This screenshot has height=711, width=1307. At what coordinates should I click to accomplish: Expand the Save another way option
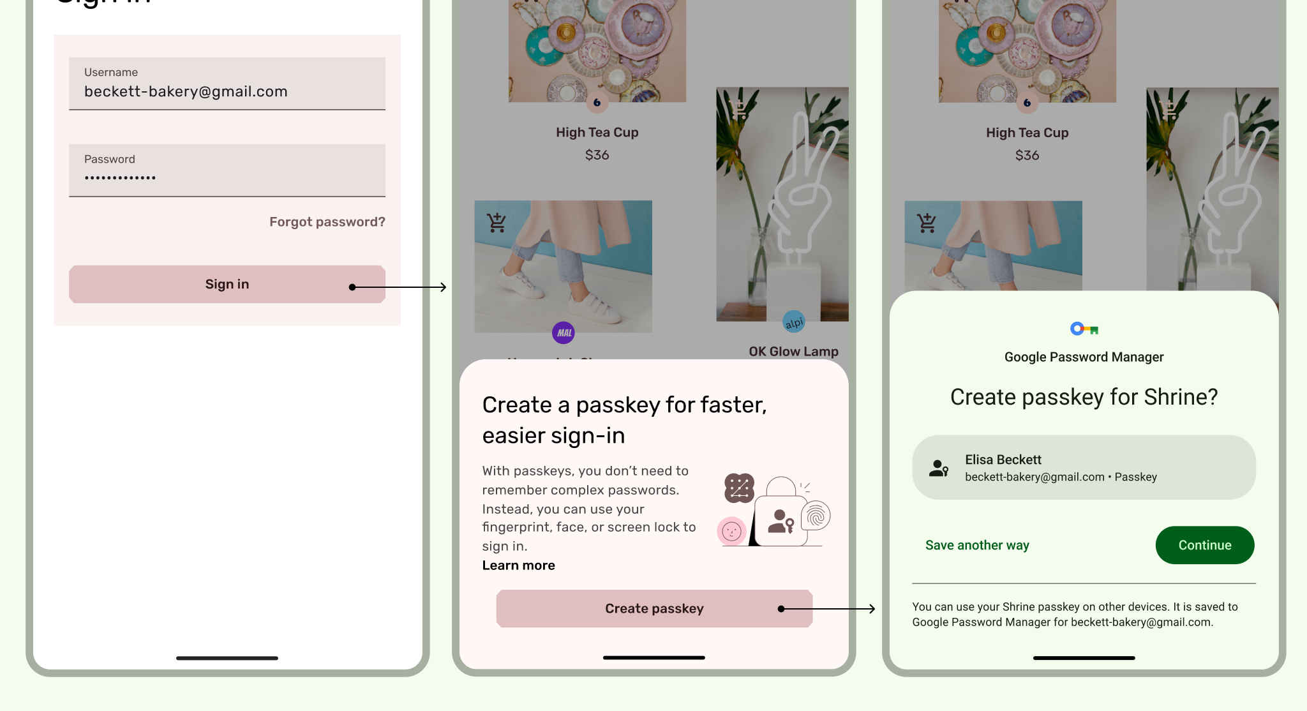click(977, 544)
